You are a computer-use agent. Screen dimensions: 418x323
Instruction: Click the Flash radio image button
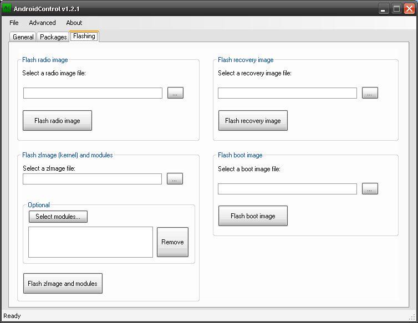point(57,120)
